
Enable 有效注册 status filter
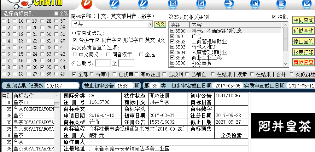(x=137, y=74)
